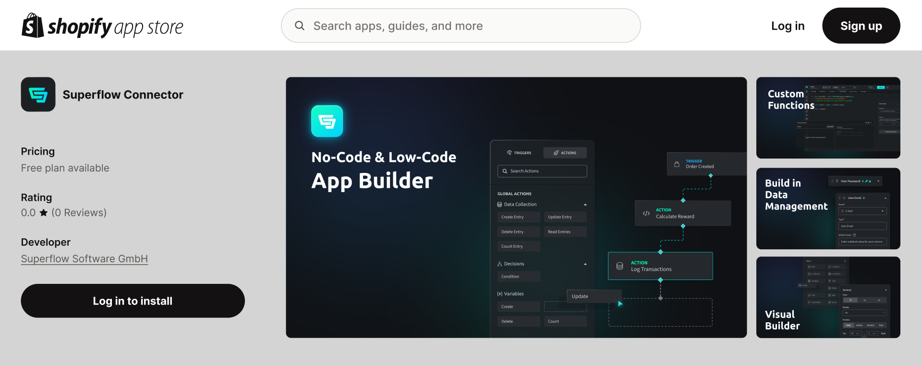The width and height of the screenshot is (922, 366).
Task: Click the Developer heading
Action: click(x=46, y=242)
